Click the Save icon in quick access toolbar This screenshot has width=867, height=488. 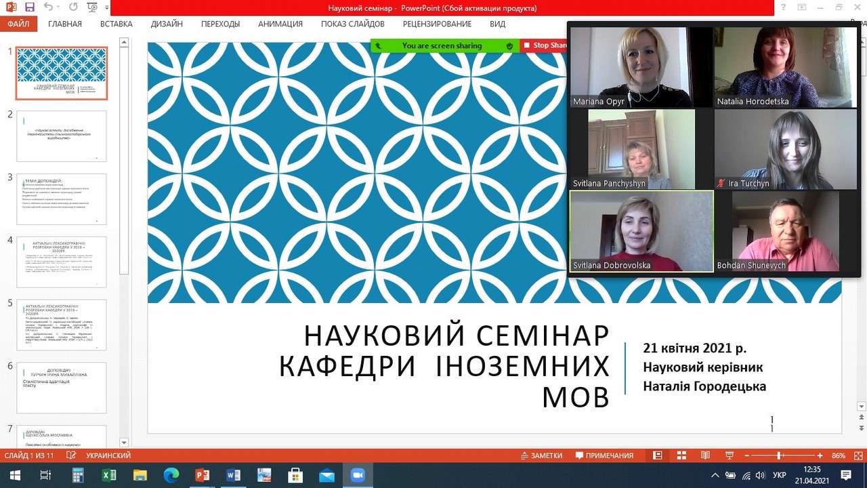pyautogui.click(x=29, y=7)
